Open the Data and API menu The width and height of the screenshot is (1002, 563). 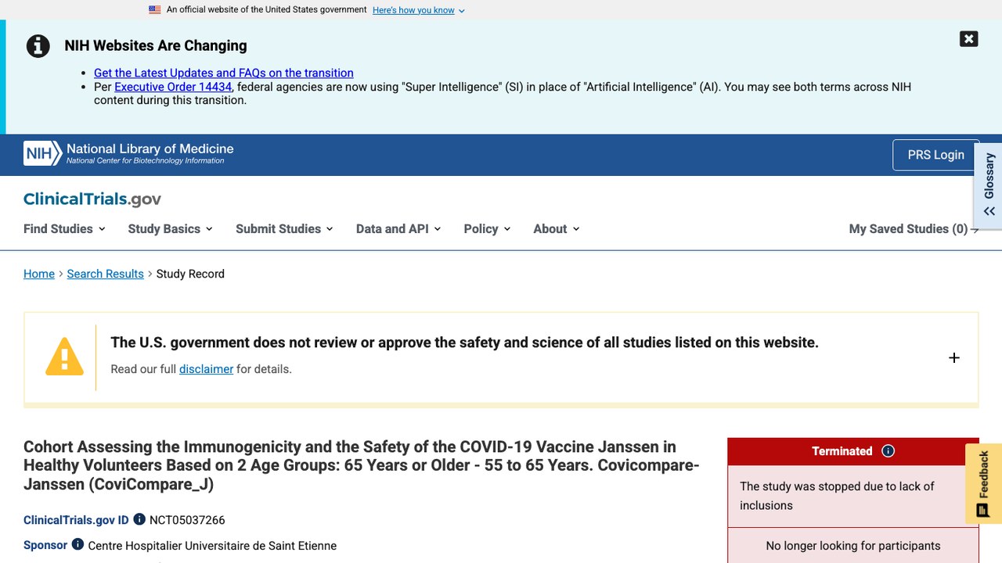(398, 228)
